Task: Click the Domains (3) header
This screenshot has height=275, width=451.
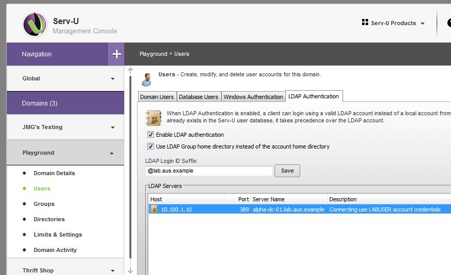Action: 65,103
